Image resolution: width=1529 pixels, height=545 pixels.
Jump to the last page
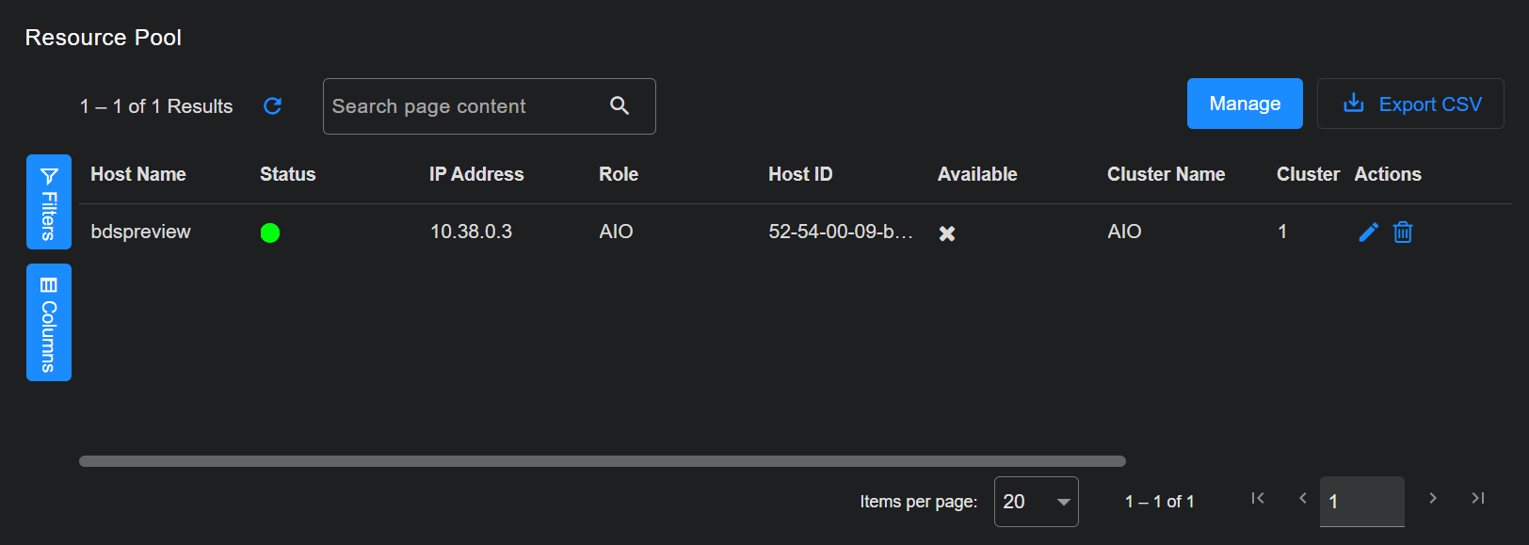1477,499
